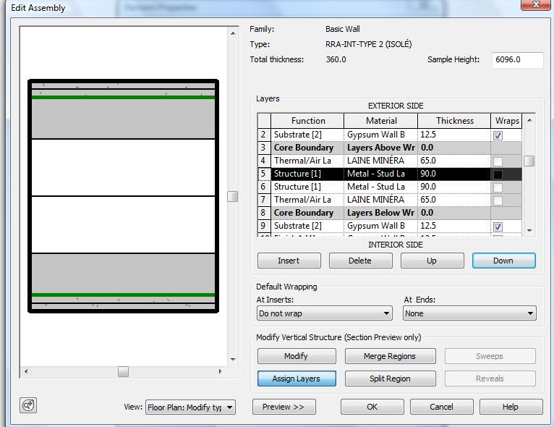
Task: Confirm with the OK button
Action: coord(372,407)
